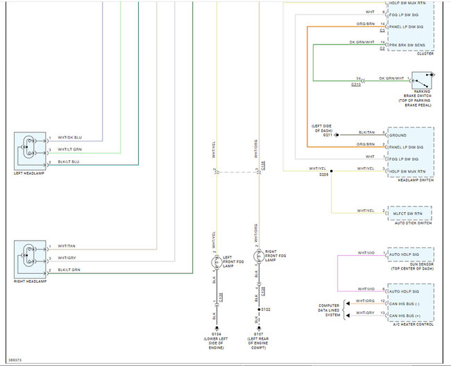
Task: Click the CLUSTER component label
Action: [x=425, y=54]
